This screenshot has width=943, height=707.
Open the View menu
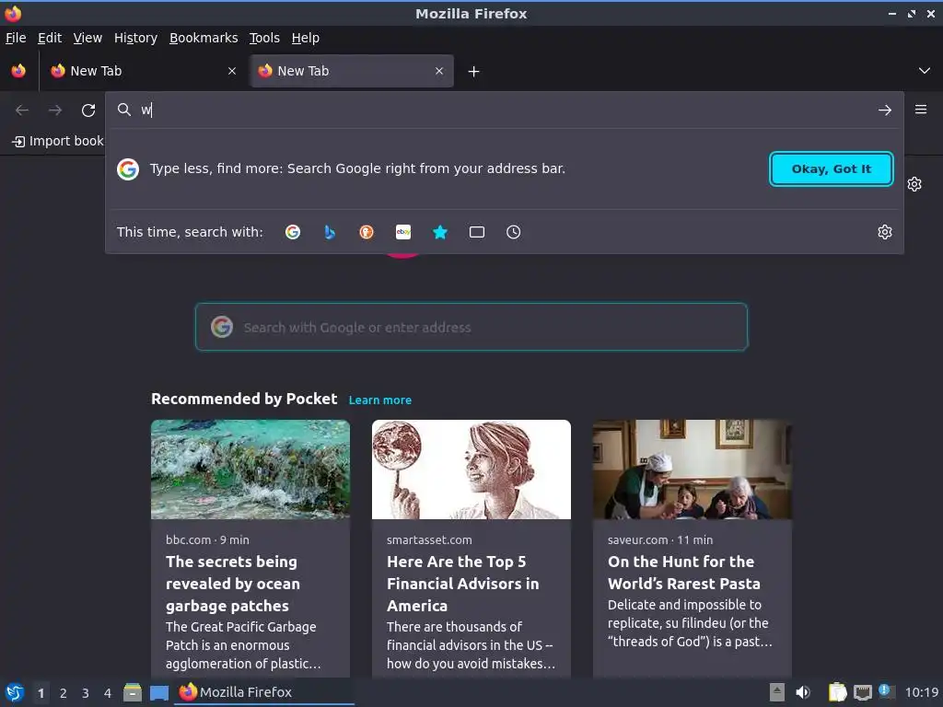[87, 38]
